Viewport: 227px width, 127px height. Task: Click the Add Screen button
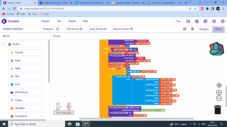pyautogui.click(x=74, y=29)
